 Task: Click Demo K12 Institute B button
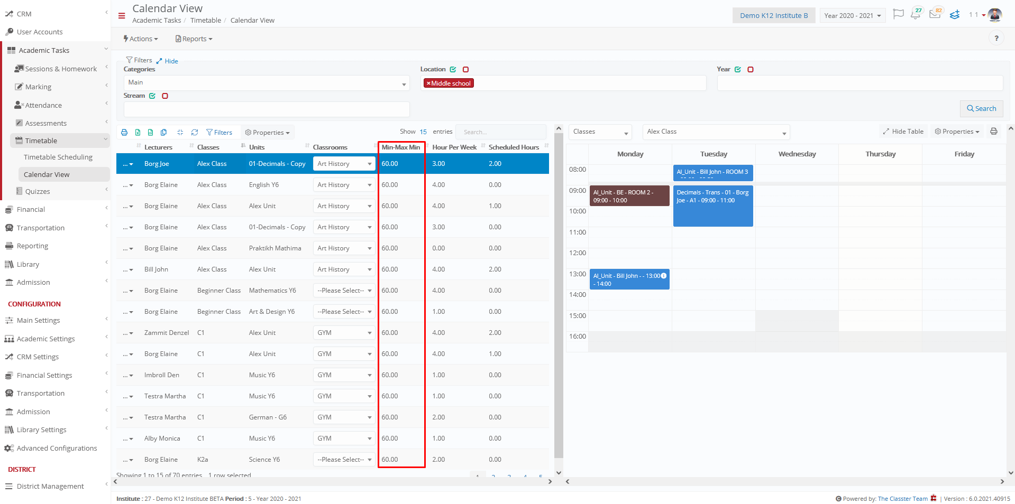tap(773, 15)
